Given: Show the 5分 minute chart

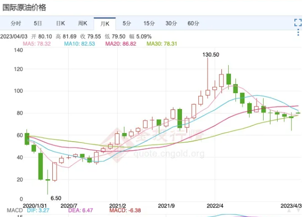Looking at the screenshot, I should tap(127, 23).
